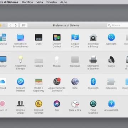Open Suono sound preferences
128x128 pixels.
point(111,62)
